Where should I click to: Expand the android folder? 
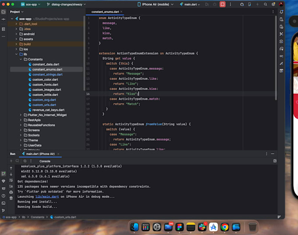pos(16,34)
